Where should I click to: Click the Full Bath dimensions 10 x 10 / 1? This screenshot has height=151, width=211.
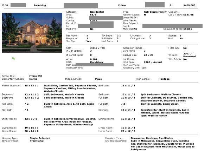(128, 98)
